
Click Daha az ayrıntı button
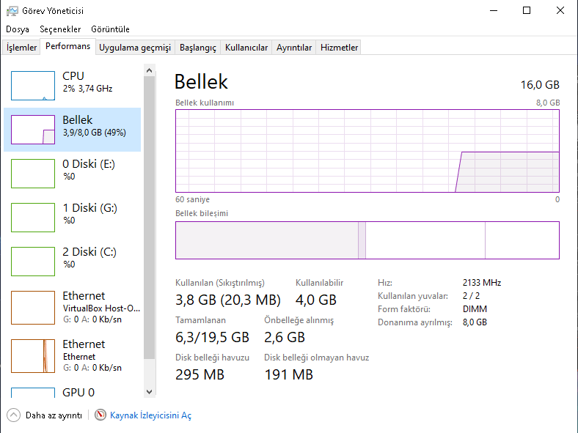[54, 415]
